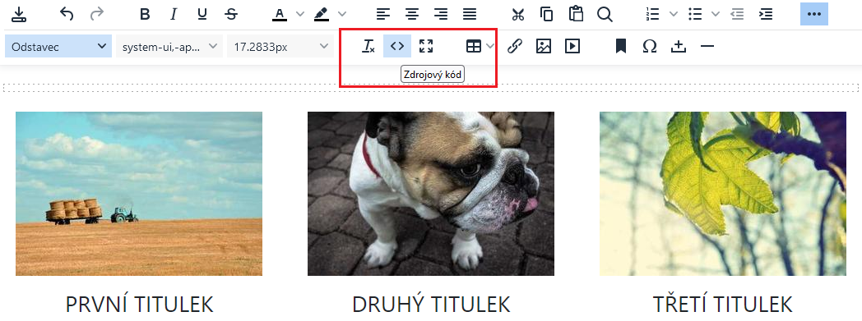862x321 pixels.
Task: Toggle strikethrough formatting
Action: point(231,14)
